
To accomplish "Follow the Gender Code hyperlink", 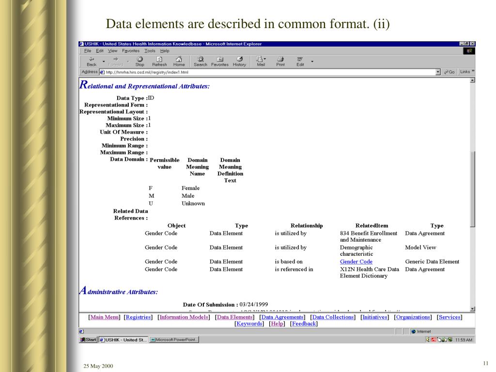I will 356,262.
